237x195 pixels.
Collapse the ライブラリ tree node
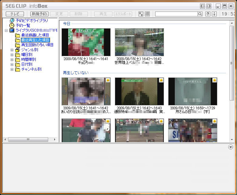6,30
